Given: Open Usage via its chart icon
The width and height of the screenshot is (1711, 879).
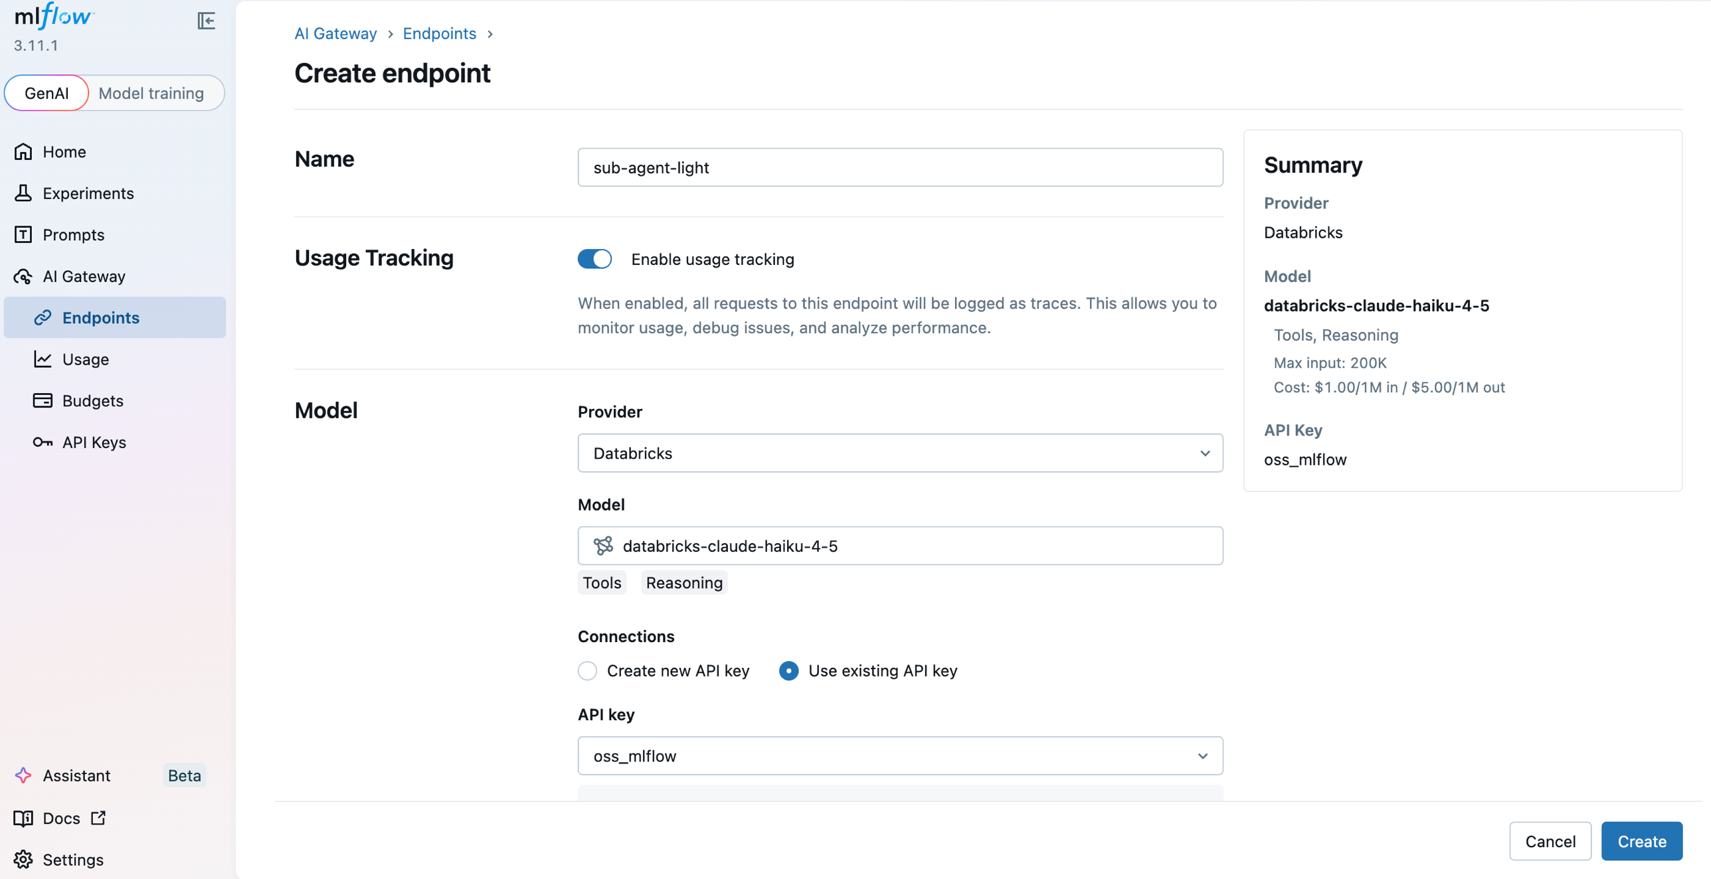Looking at the screenshot, I should pyautogui.click(x=43, y=359).
